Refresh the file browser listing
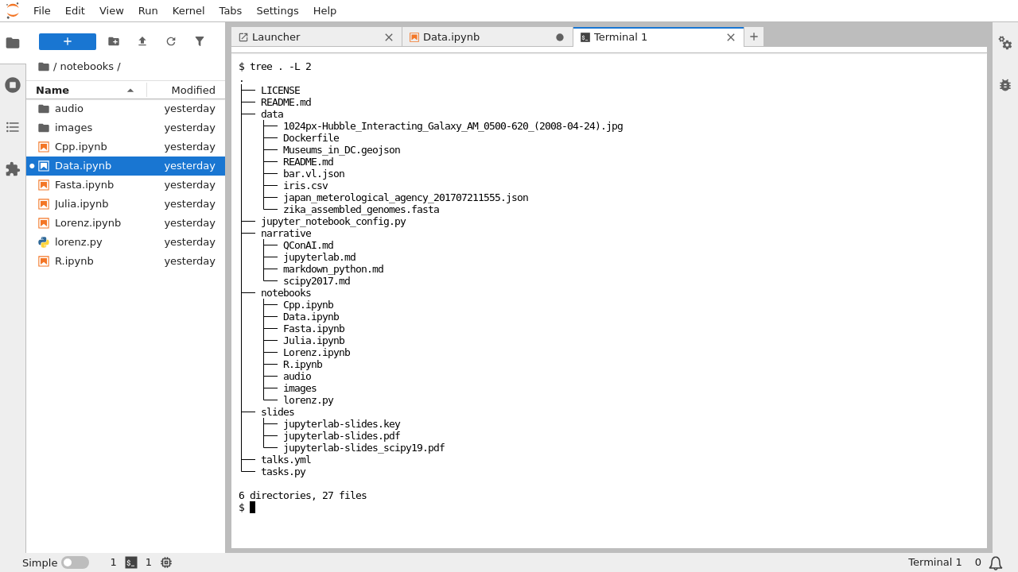1018x572 pixels. [171, 41]
